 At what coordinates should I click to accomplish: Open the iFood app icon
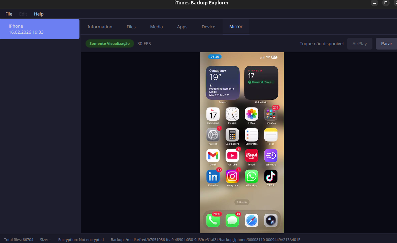pos(252,156)
